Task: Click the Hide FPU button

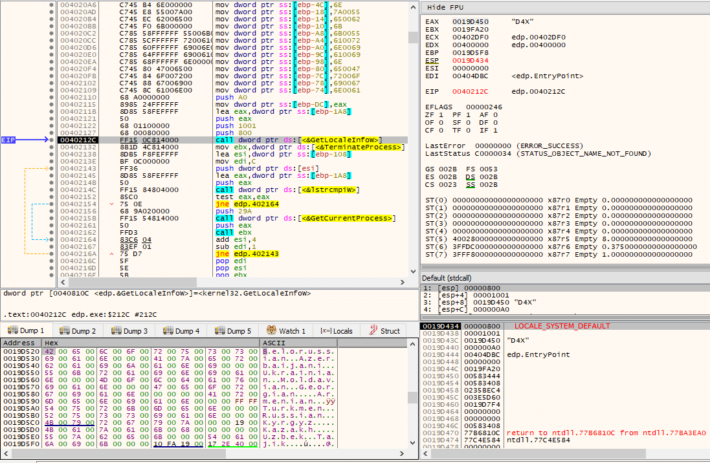Action: (x=445, y=7)
